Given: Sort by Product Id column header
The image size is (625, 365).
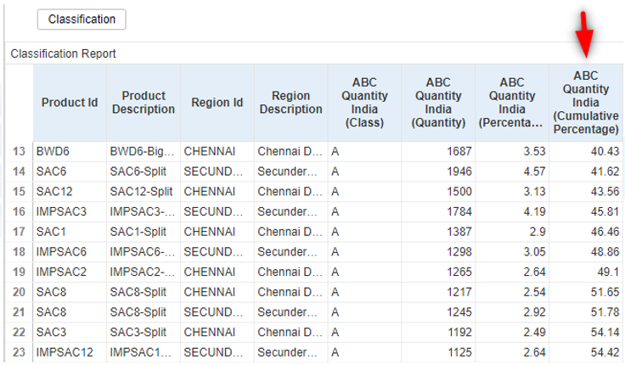Looking at the screenshot, I should pos(70,103).
